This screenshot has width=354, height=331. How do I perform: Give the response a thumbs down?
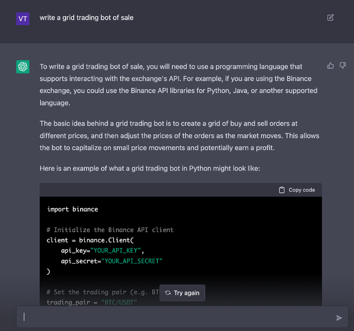pos(343,66)
